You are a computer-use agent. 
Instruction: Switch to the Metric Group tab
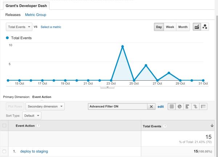click(36, 15)
